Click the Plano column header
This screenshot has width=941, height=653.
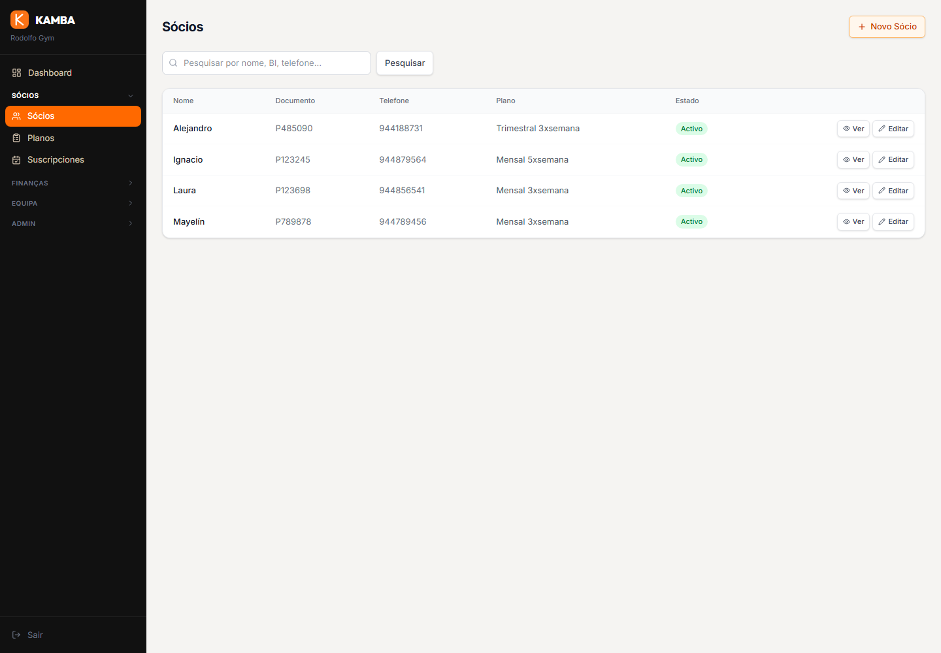coord(506,101)
